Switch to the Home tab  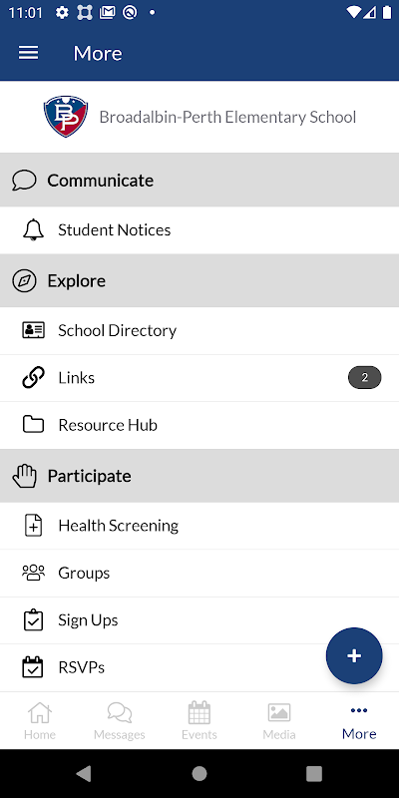tap(40, 720)
